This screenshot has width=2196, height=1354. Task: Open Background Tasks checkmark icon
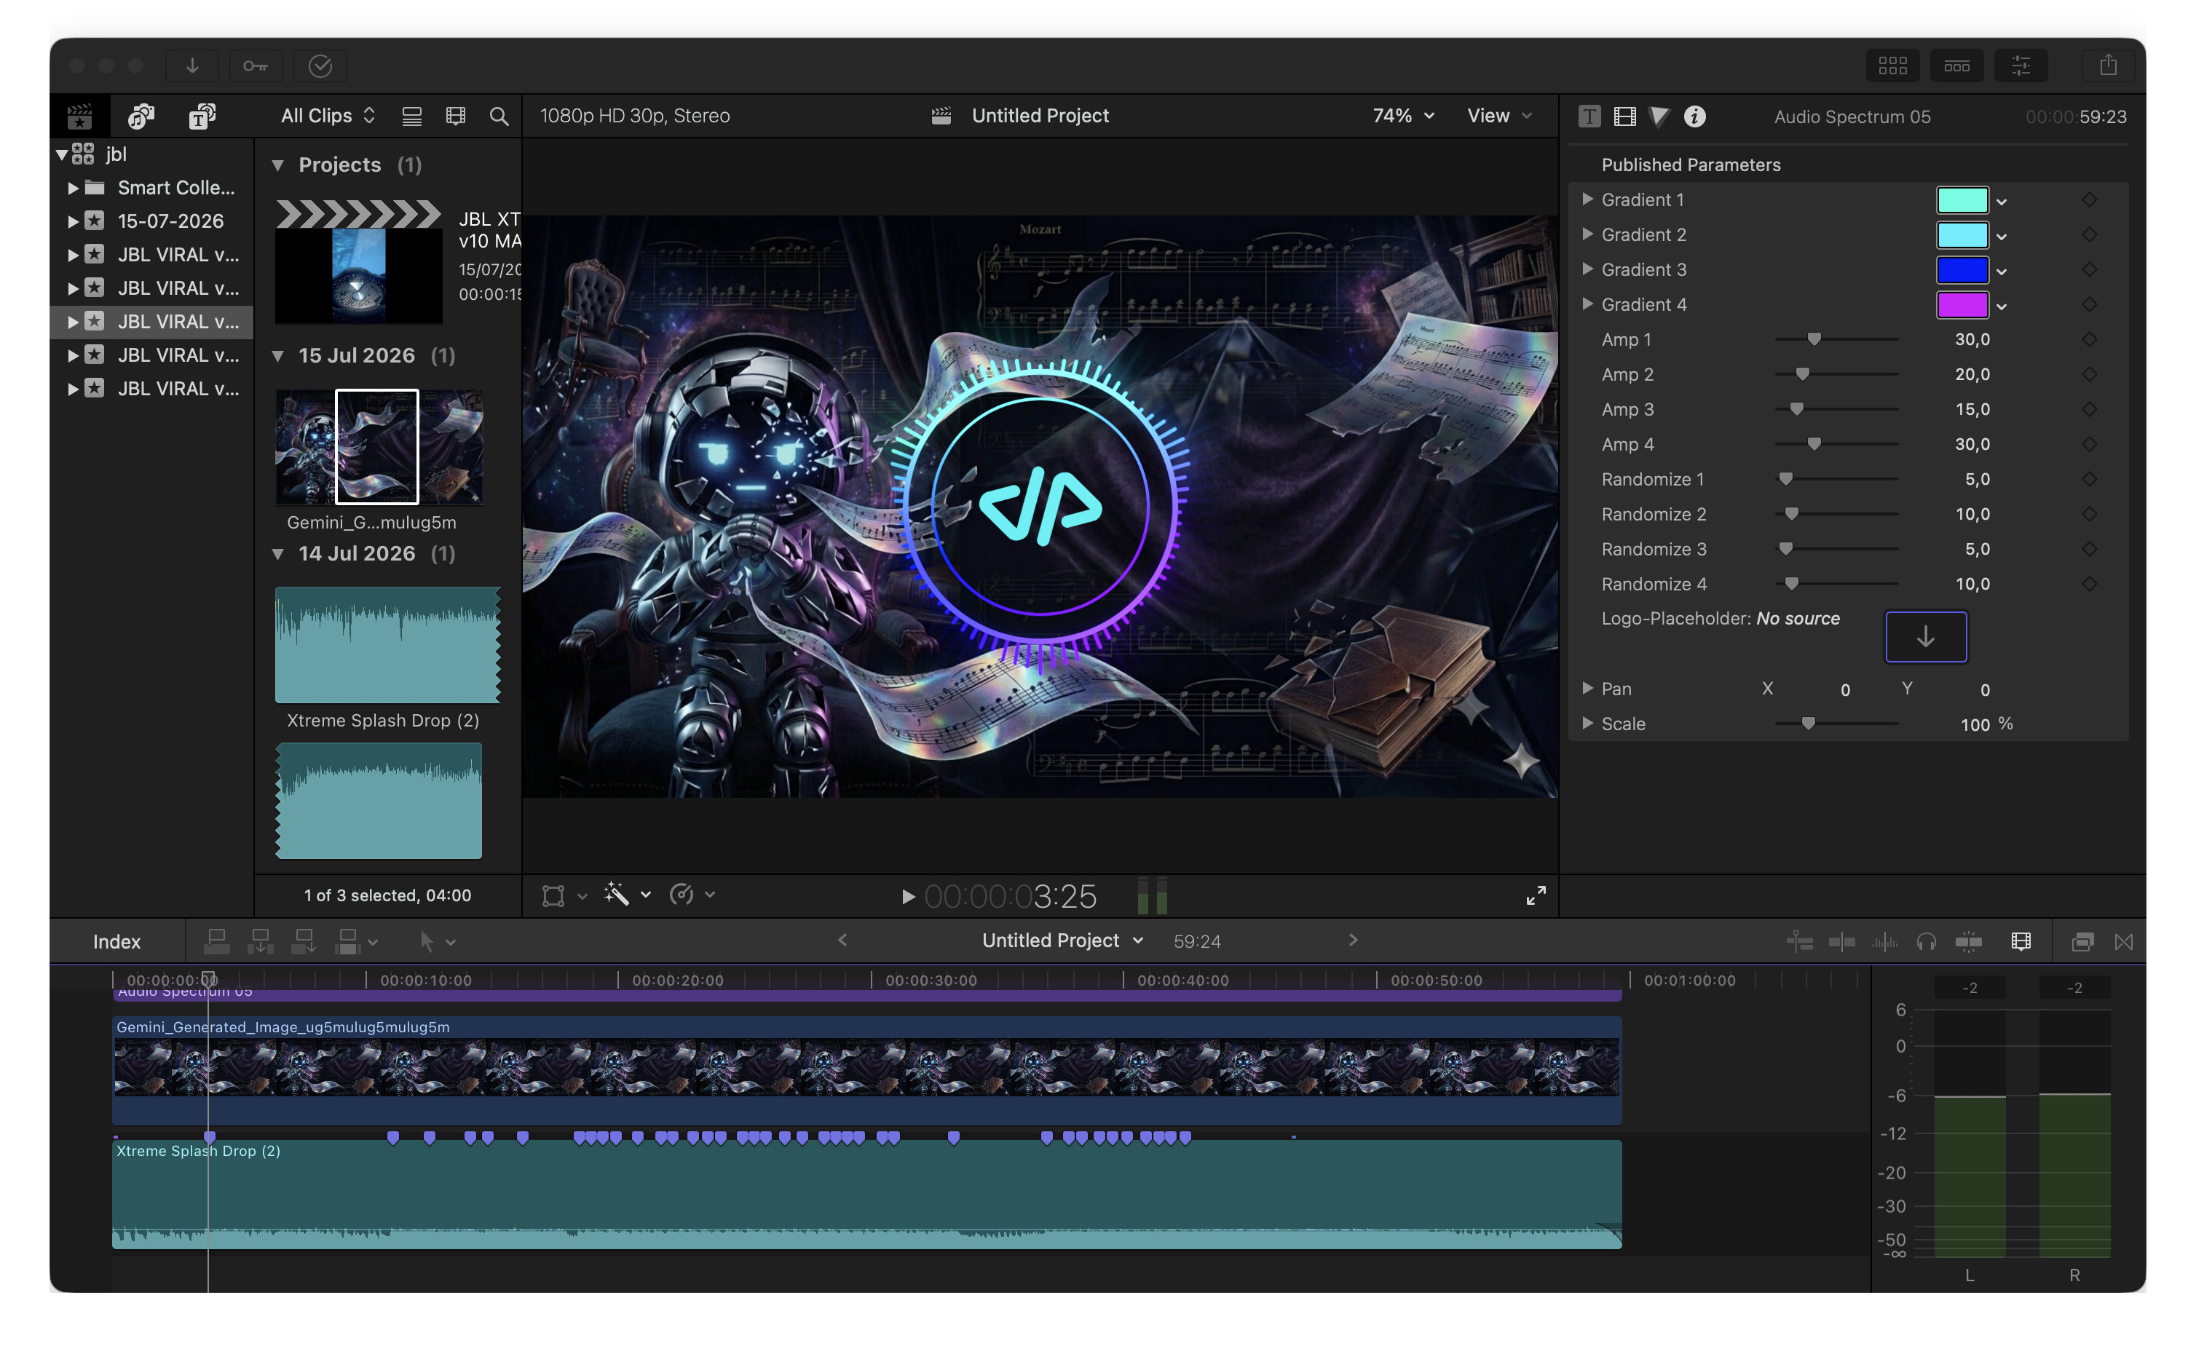(320, 66)
